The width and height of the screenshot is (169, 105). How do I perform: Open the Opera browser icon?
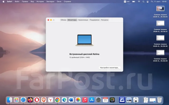37,100
